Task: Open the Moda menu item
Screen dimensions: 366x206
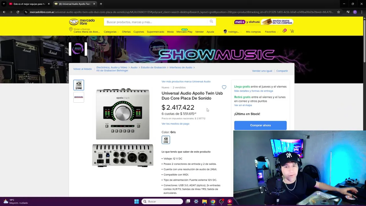Action: 170,32
